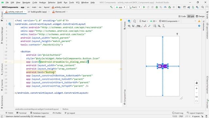Click Orientation for Preview icon
This screenshot has height=118, width=209.
[135, 21]
